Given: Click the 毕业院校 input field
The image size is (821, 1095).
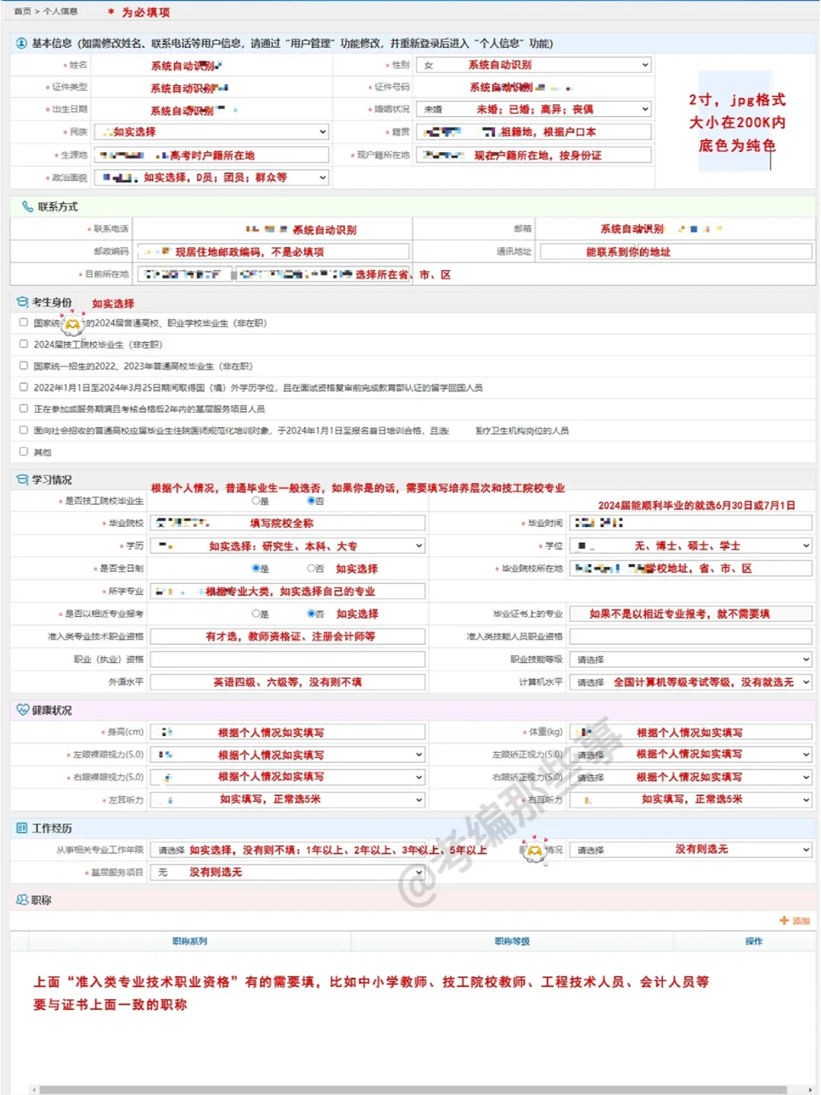Looking at the screenshot, I should (x=287, y=523).
